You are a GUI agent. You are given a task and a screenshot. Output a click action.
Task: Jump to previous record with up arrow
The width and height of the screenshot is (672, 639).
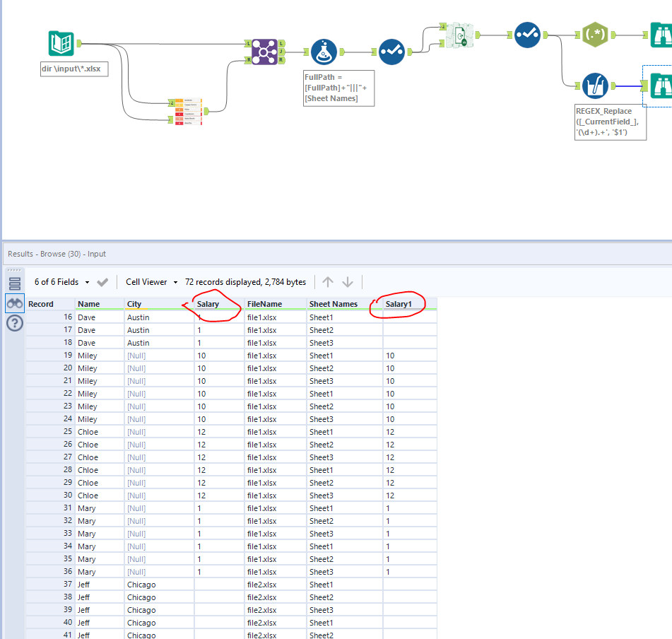(x=327, y=282)
